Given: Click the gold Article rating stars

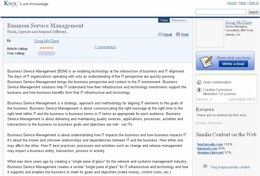Looking at the screenshot, I should (x=46, y=48).
